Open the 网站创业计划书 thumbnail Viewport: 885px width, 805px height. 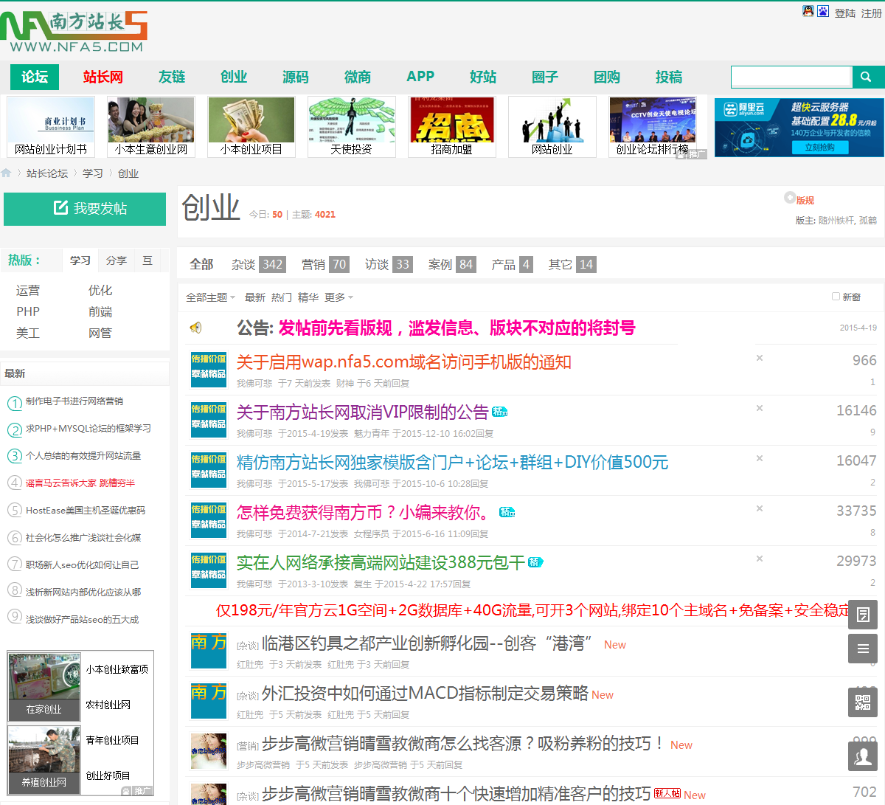click(51, 126)
